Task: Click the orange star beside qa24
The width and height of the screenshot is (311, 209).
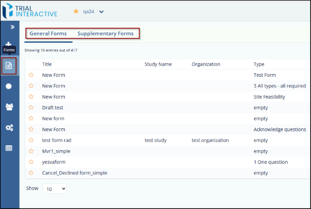Action: [x=76, y=12]
